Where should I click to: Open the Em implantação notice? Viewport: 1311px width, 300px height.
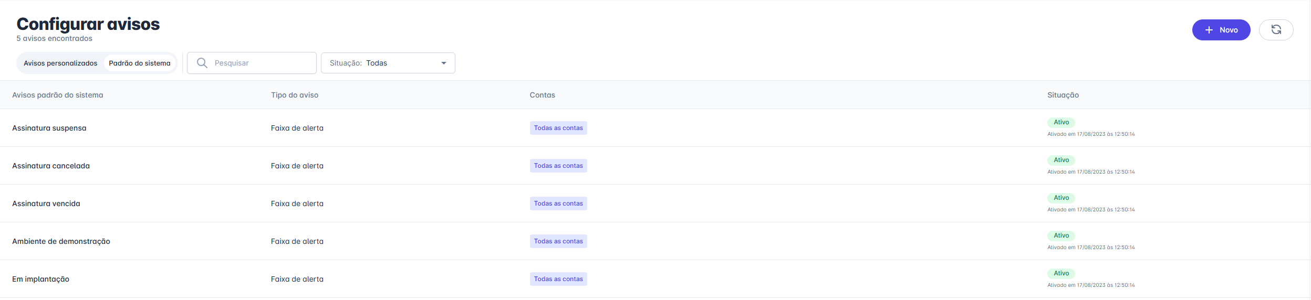click(x=41, y=279)
